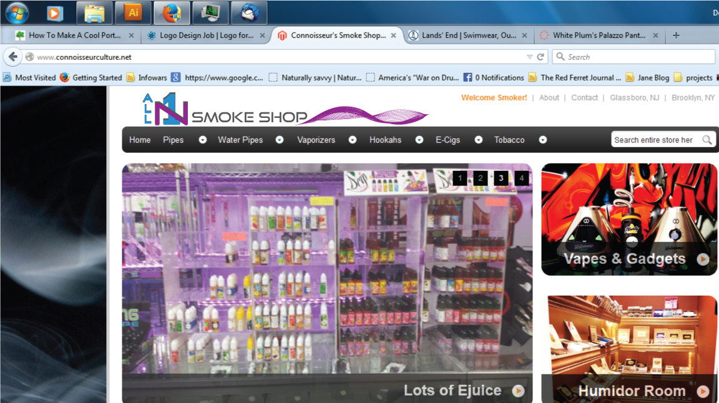Open Water Pipes menu item

pos(240,140)
